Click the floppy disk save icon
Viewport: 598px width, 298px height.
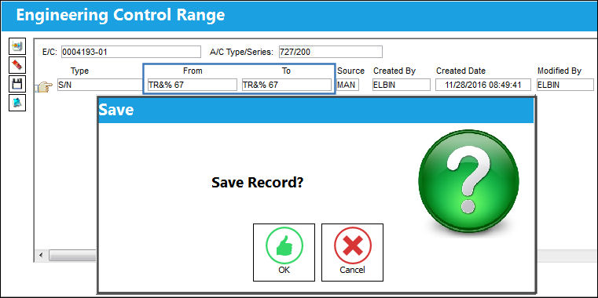(17, 84)
